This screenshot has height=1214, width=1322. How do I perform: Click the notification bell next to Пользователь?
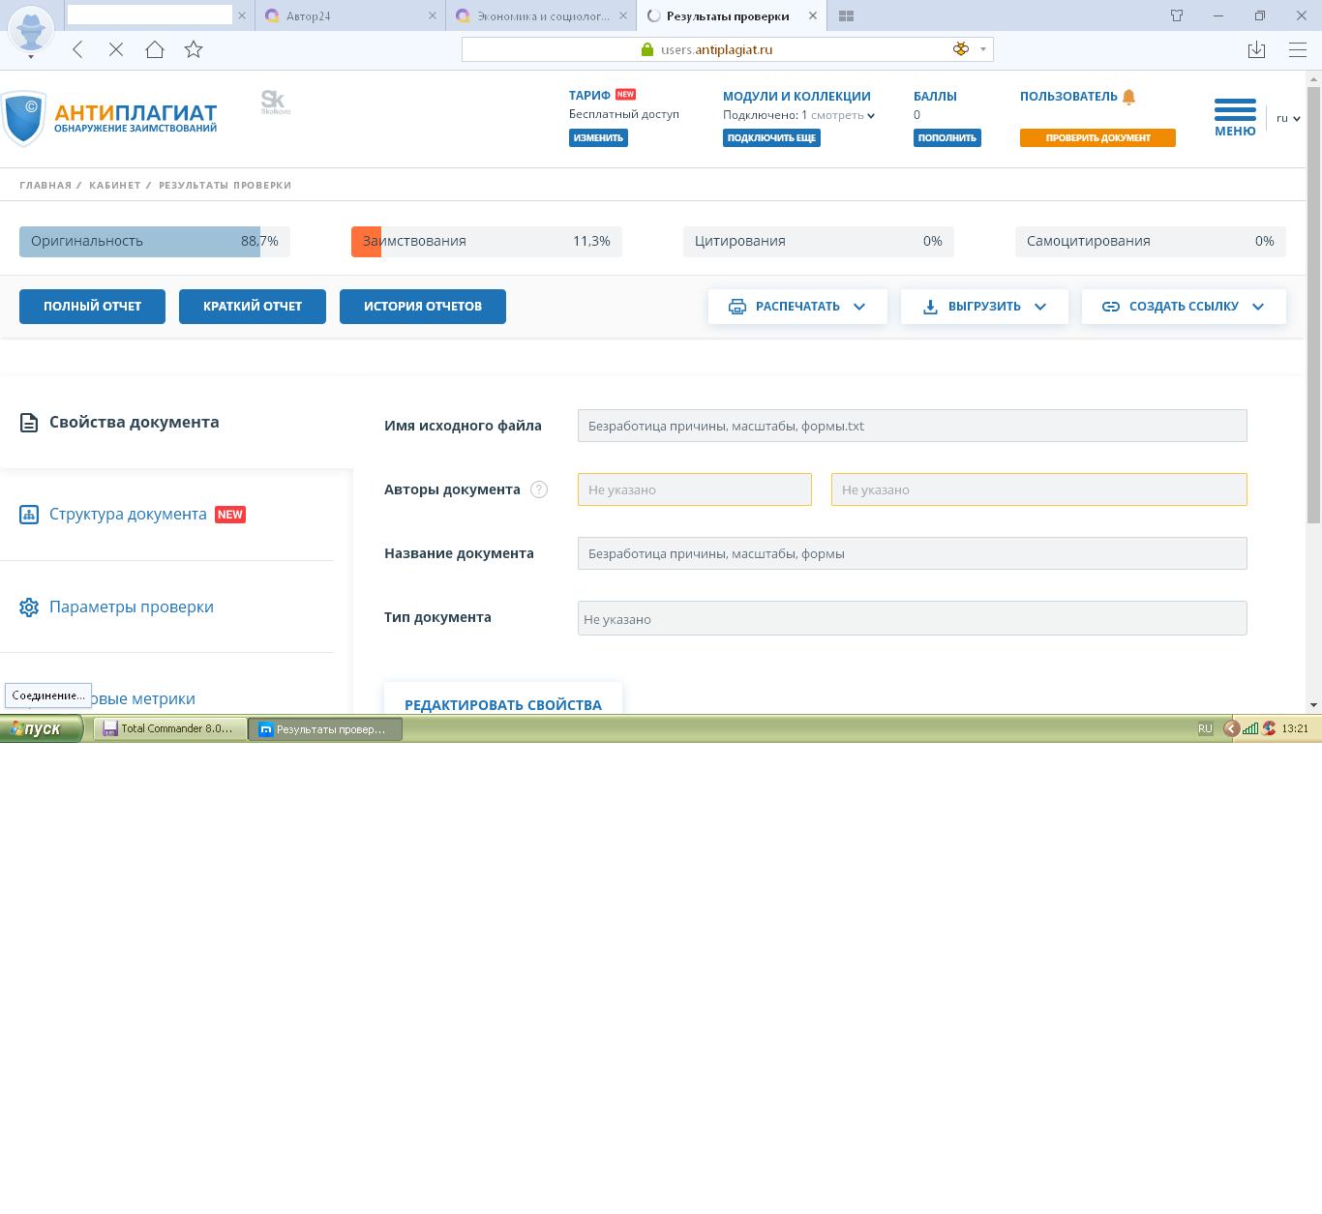point(1128,97)
